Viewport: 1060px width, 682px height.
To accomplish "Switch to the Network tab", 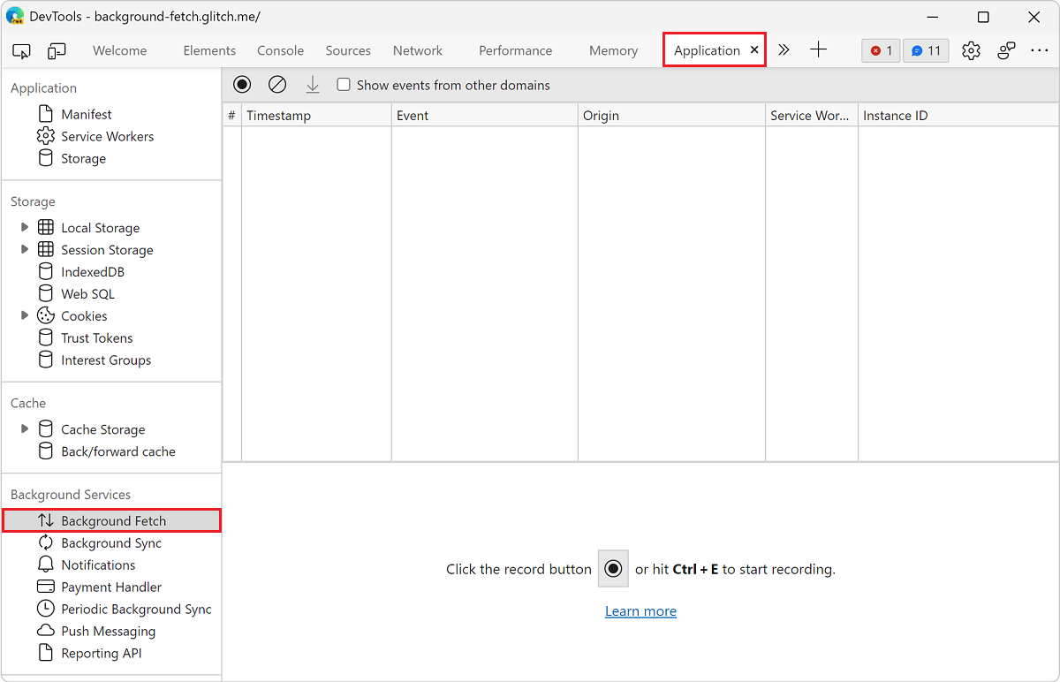I will 417,50.
